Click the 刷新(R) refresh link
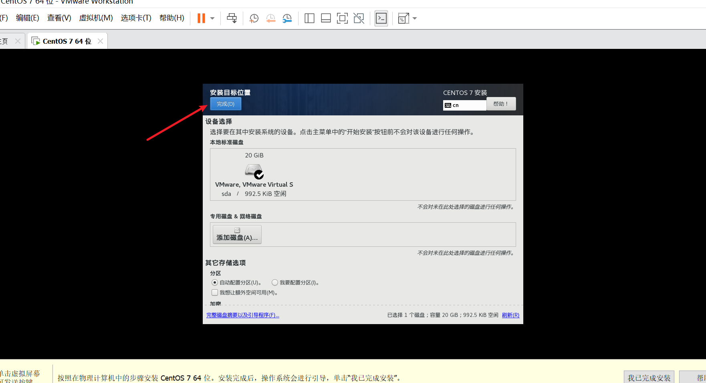This screenshot has width=706, height=383. (x=510, y=315)
